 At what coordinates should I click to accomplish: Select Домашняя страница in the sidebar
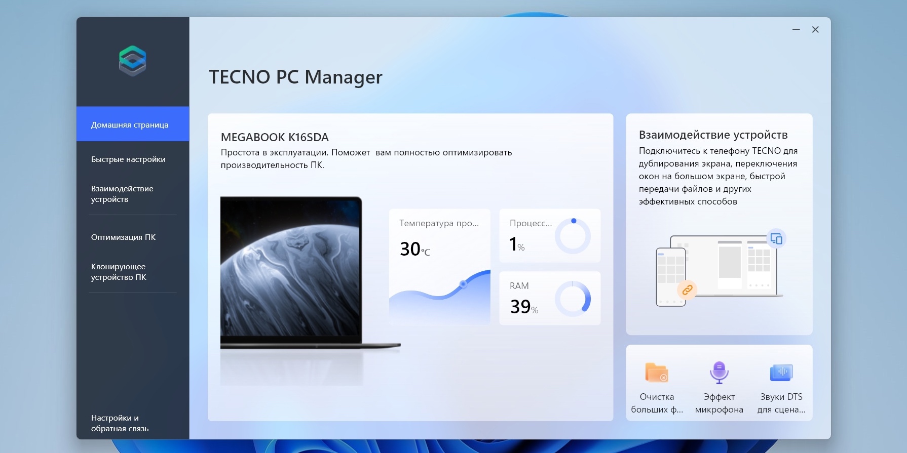point(133,124)
